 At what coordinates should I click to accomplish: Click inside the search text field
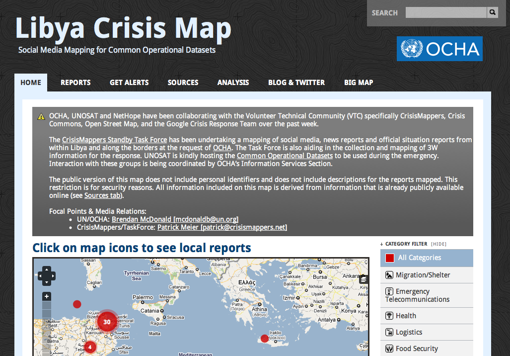click(x=446, y=12)
